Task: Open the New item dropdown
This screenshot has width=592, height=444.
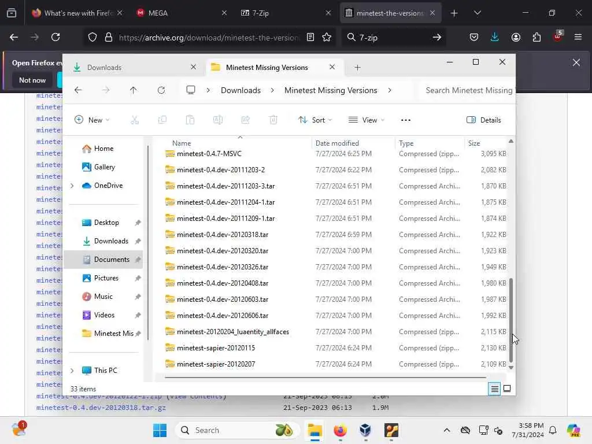Action: pyautogui.click(x=92, y=120)
